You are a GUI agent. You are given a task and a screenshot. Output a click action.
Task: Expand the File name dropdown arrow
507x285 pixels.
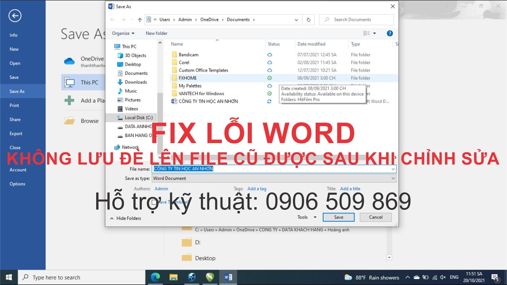(393, 169)
